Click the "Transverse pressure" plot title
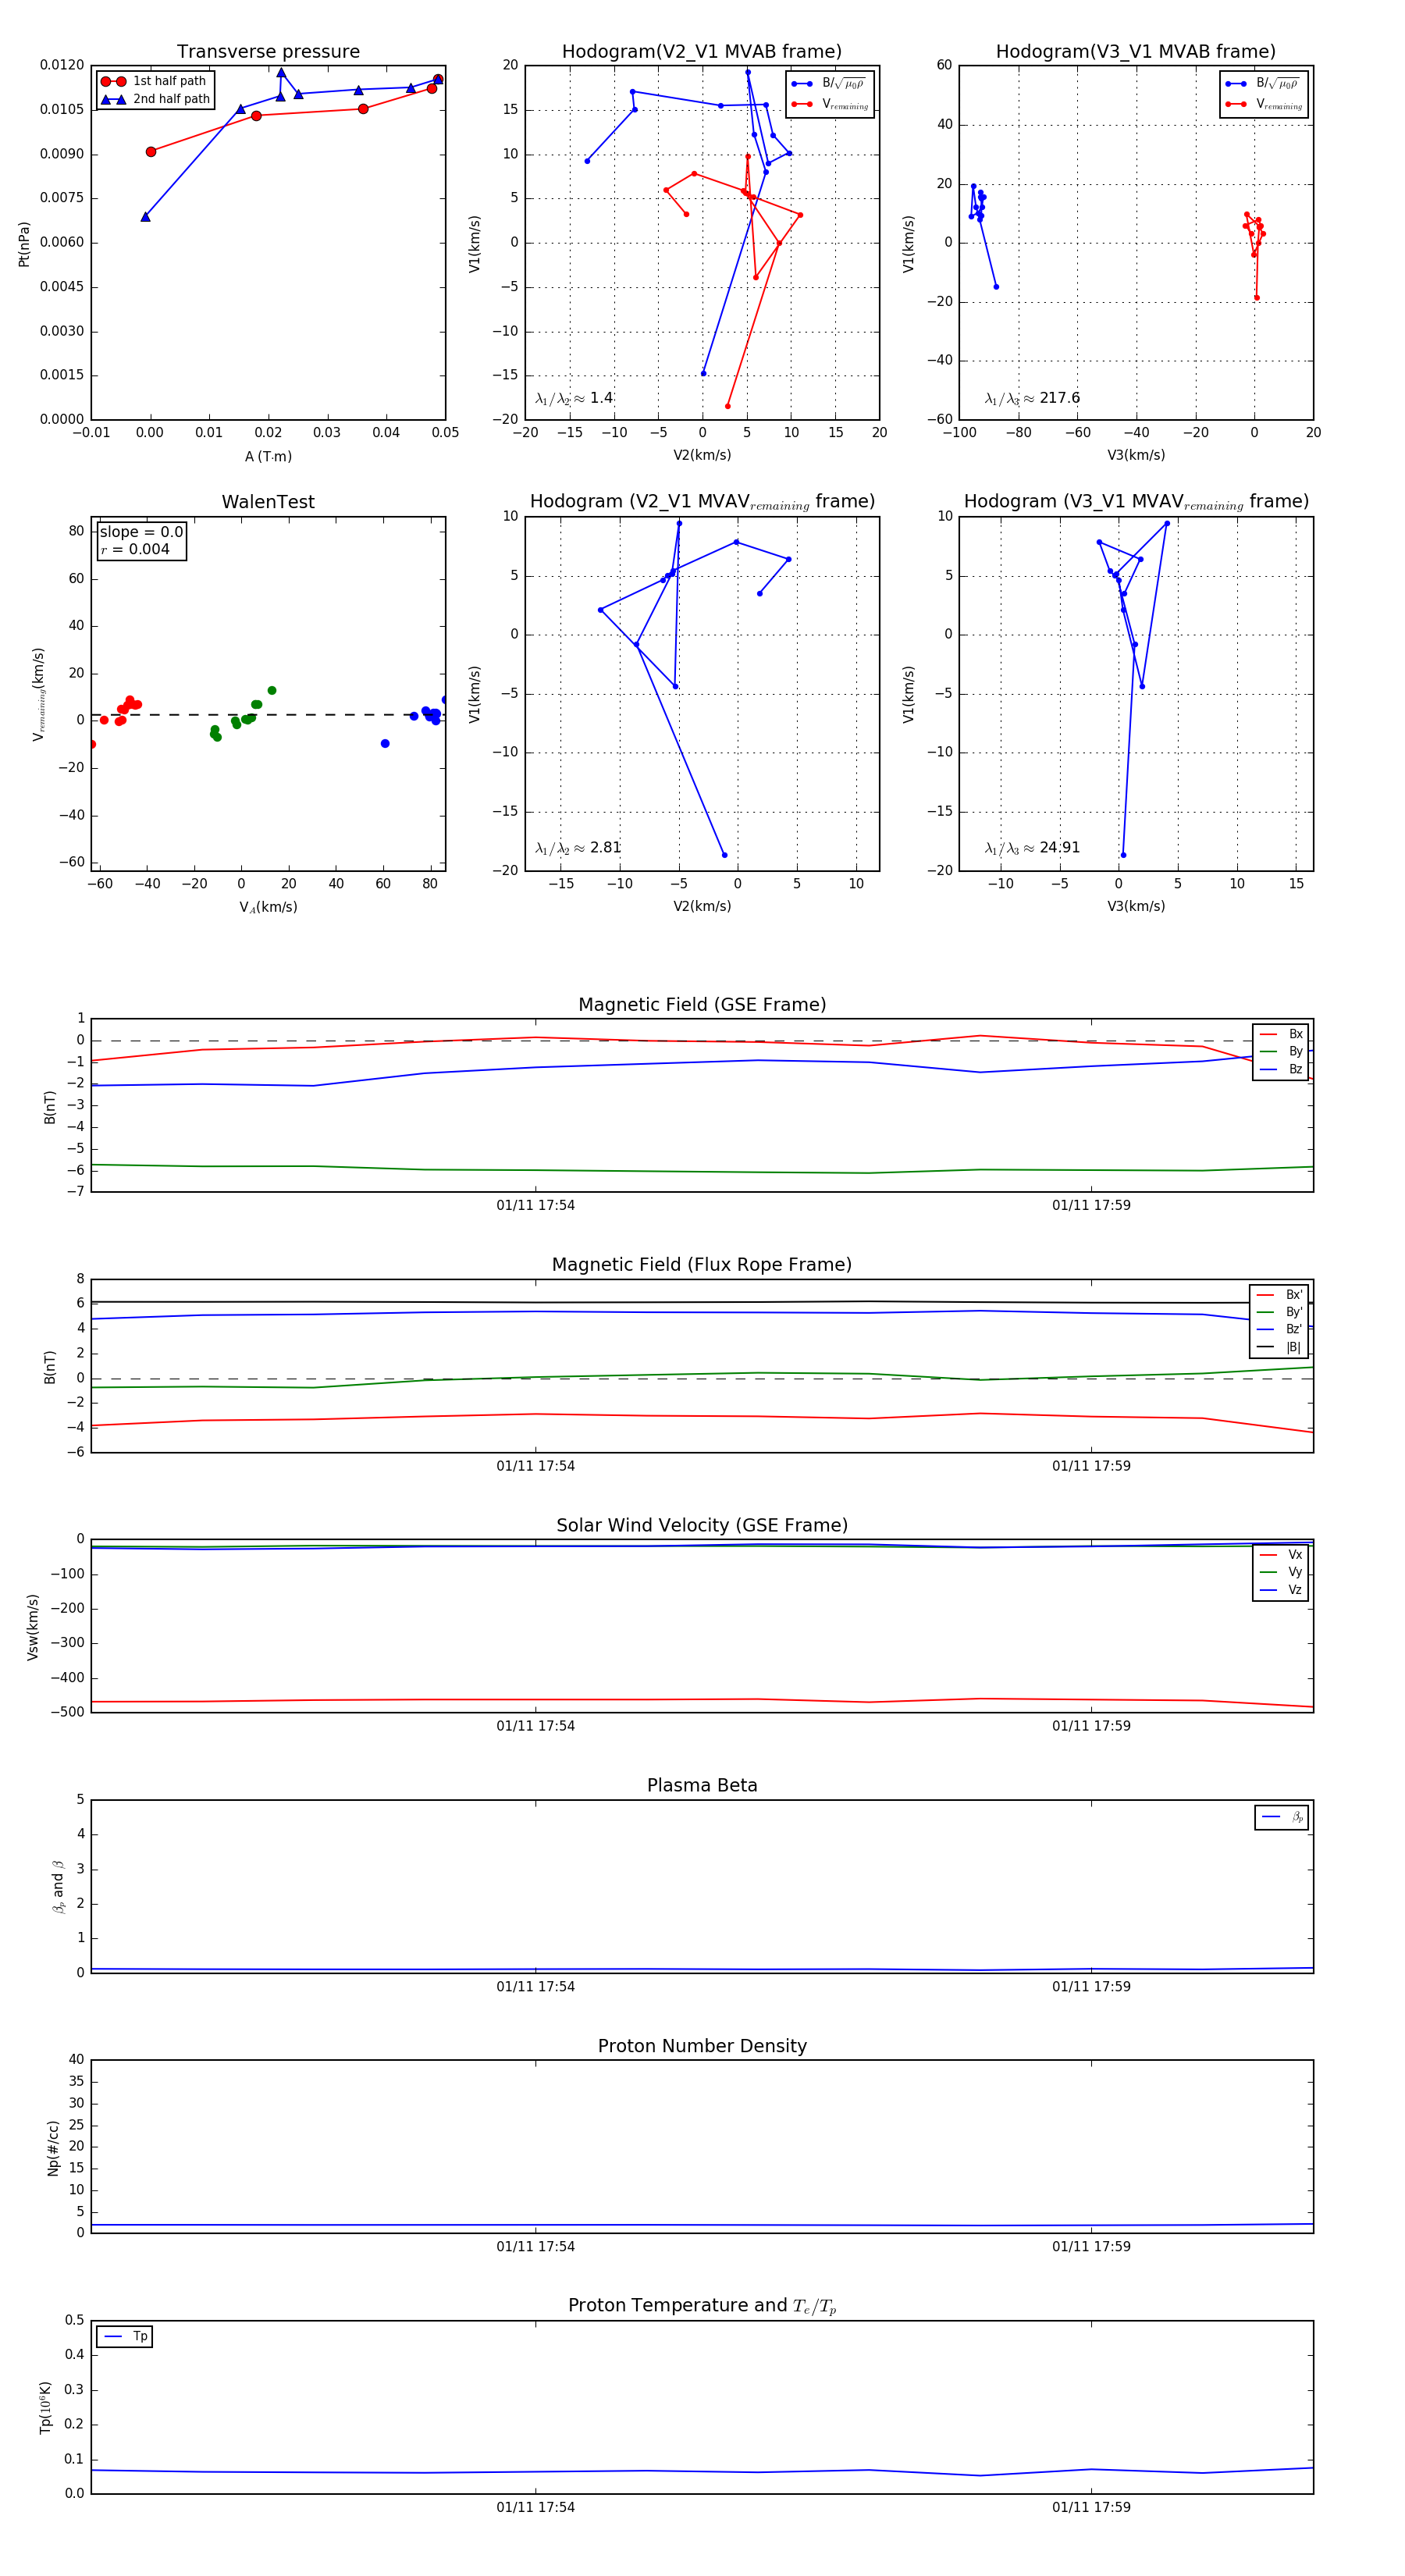This screenshot has width=1405, height=2576. pos(268,52)
